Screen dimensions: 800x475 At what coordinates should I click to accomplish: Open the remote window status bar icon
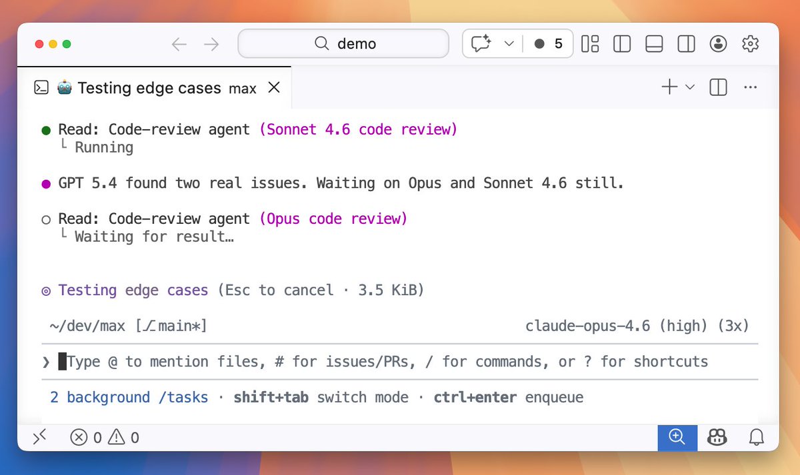point(40,437)
